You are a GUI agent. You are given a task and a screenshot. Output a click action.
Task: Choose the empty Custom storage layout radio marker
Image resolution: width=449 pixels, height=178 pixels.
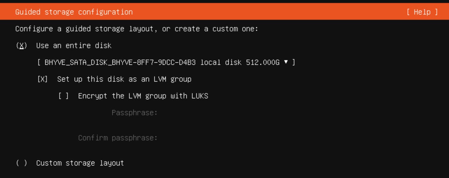(x=21, y=163)
